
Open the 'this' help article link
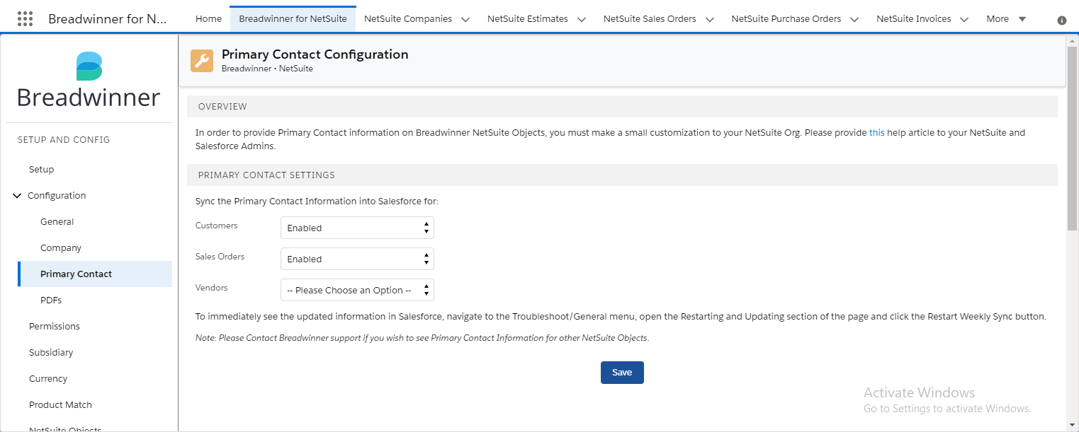point(877,132)
